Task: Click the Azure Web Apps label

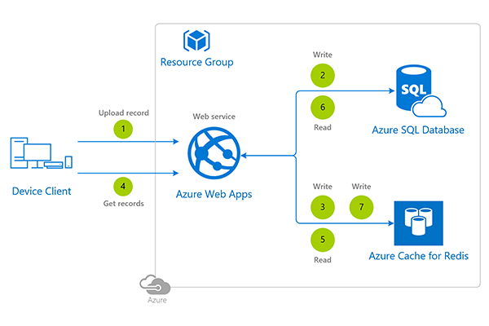Action: tap(214, 194)
